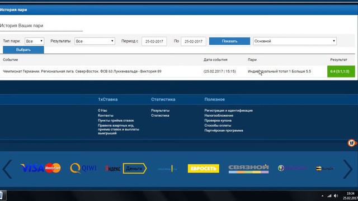The width and height of the screenshot is (358, 201).
Task: Click the 'Период с' date field
Action: pyautogui.click(x=154, y=41)
